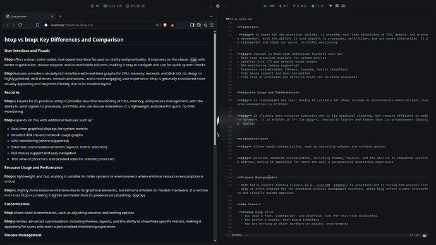Switch to the Live preview tab

[x=29, y=16]
